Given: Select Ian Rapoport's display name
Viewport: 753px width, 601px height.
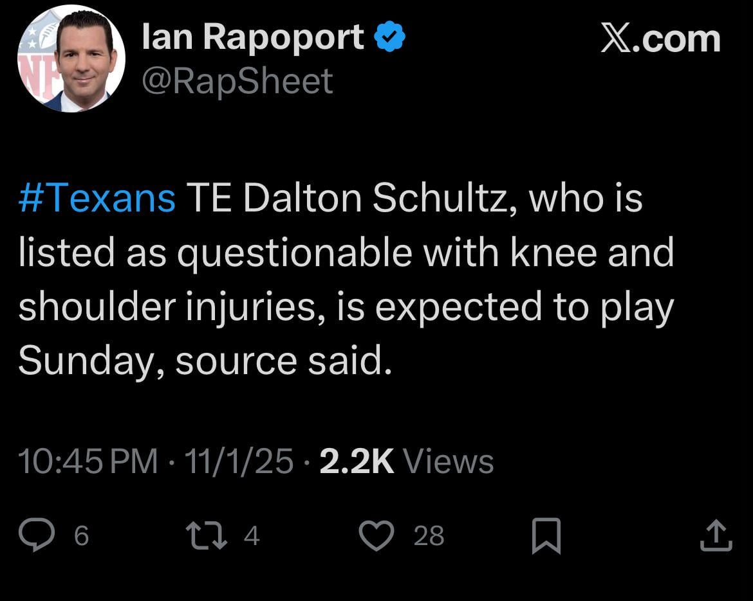Looking at the screenshot, I should 253,35.
